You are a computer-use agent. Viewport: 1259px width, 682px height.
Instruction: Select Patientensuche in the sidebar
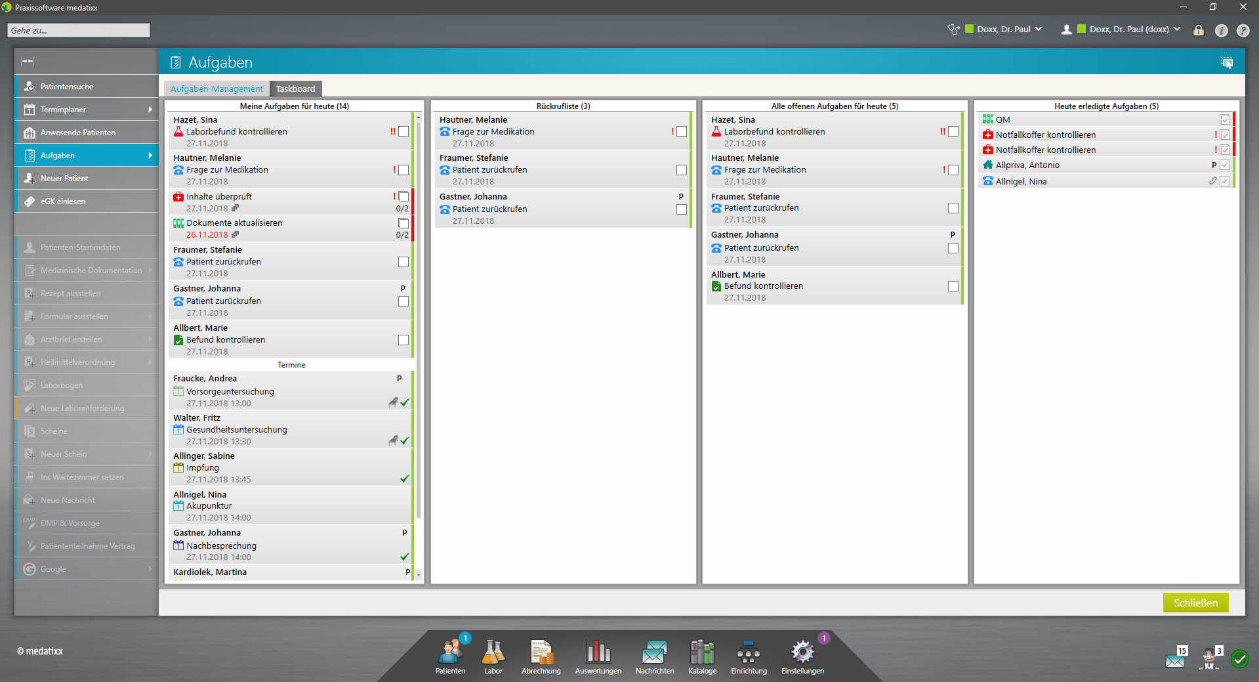click(x=67, y=87)
